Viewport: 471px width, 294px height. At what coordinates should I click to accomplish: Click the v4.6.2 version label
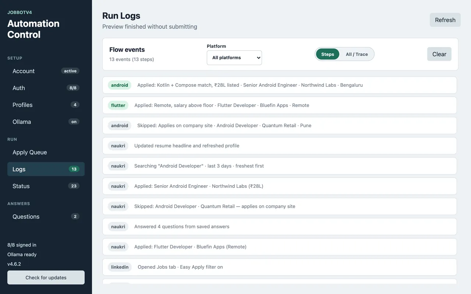14,264
